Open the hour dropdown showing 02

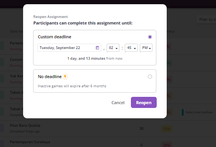113,48
